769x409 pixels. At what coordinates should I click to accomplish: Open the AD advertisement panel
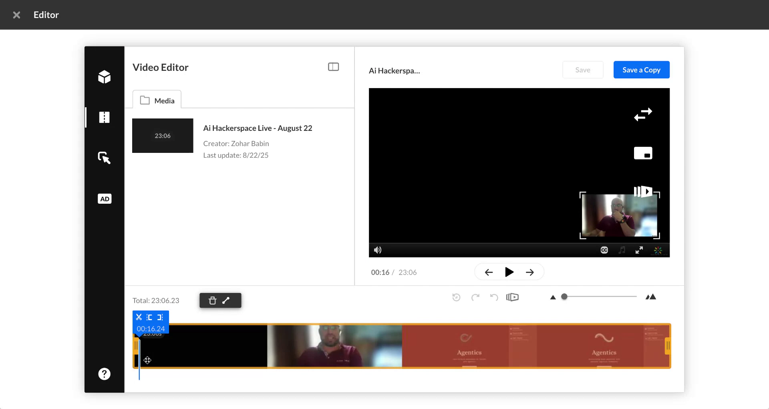coord(104,199)
